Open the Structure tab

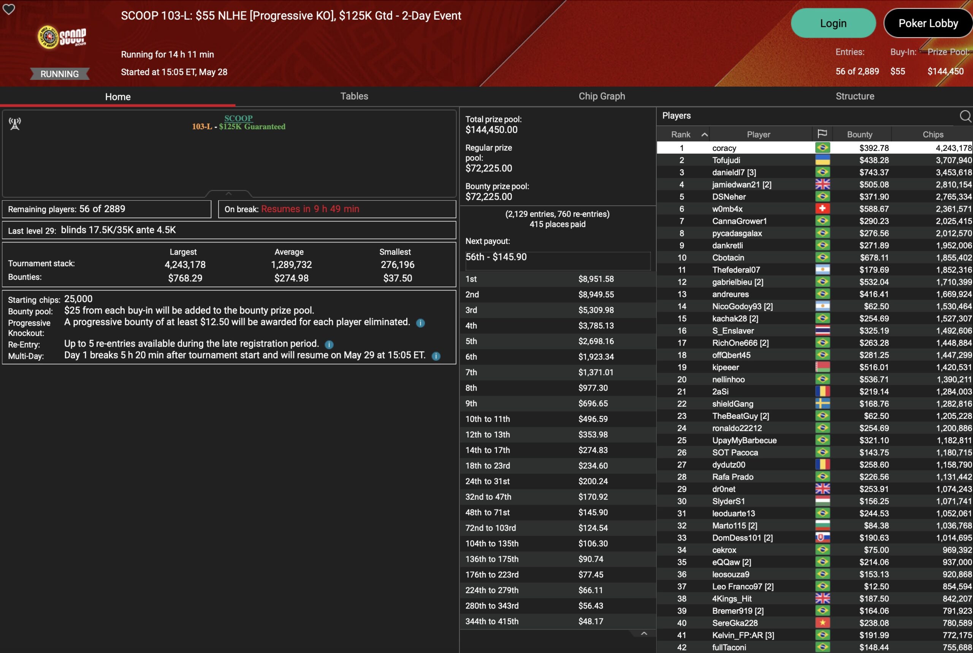point(855,96)
